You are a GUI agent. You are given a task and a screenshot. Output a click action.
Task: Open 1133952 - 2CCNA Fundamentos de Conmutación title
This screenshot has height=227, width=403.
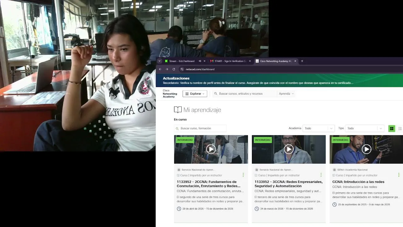pyautogui.click(x=208, y=184)
